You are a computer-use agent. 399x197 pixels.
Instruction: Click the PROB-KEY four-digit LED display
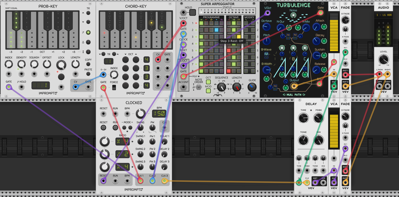(x=41, y=85)
